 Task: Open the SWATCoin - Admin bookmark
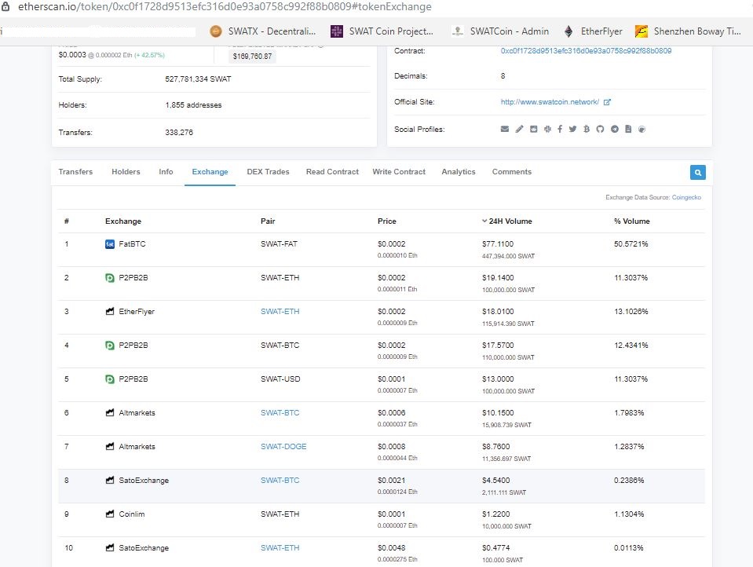(x=500, y=31)
